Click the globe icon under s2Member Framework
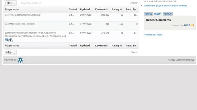Viewport: 197px width, 110px height. 11,40
